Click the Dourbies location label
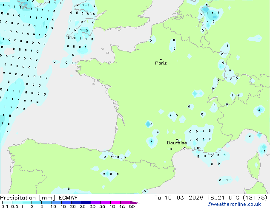270x208 pixels. [x=177, y=143]
